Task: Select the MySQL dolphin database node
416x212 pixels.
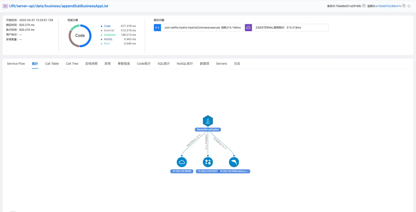Action: (234, 162)
